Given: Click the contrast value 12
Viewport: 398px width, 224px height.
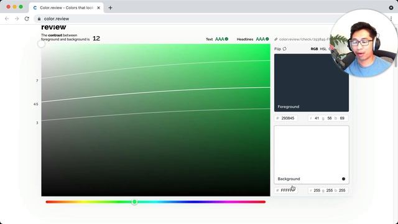Looking at the screenshot, I should (96, 39).
